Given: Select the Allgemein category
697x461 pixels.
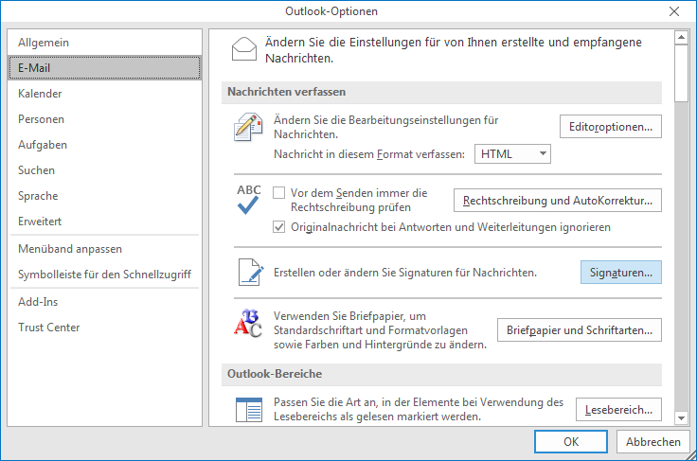Looking at the screenshot, I should tap(104, 43).
